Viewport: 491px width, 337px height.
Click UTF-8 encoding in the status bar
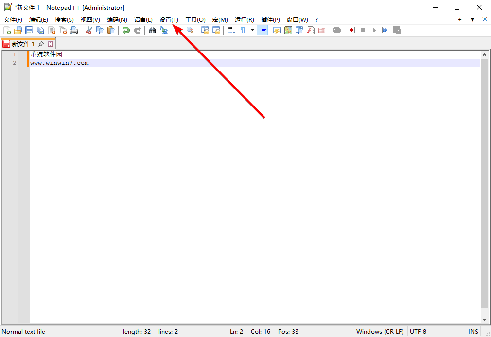pyautogui.click(x=418, y=331)
